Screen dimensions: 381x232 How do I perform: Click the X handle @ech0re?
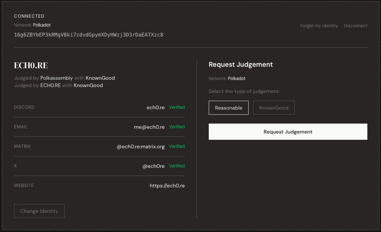click(153, 166)
